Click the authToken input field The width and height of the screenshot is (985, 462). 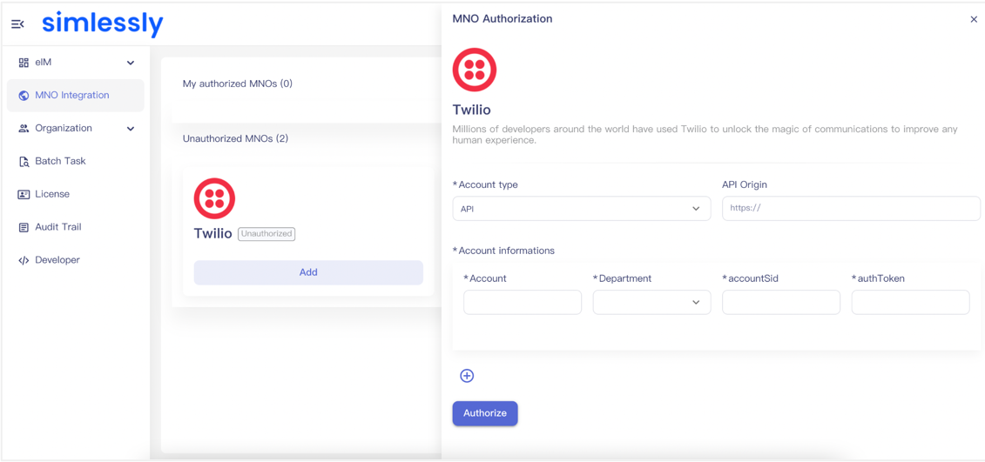[911, 302]
